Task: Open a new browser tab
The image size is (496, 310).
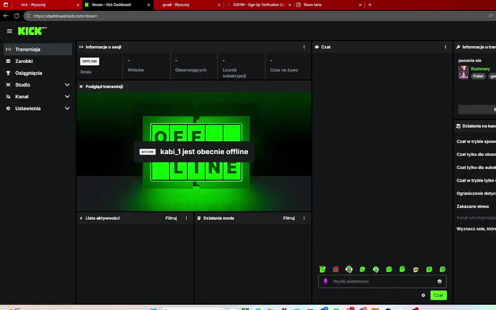Action: [370, 5]
